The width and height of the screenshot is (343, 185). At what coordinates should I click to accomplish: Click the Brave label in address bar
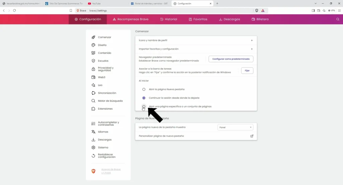(83, 10)
